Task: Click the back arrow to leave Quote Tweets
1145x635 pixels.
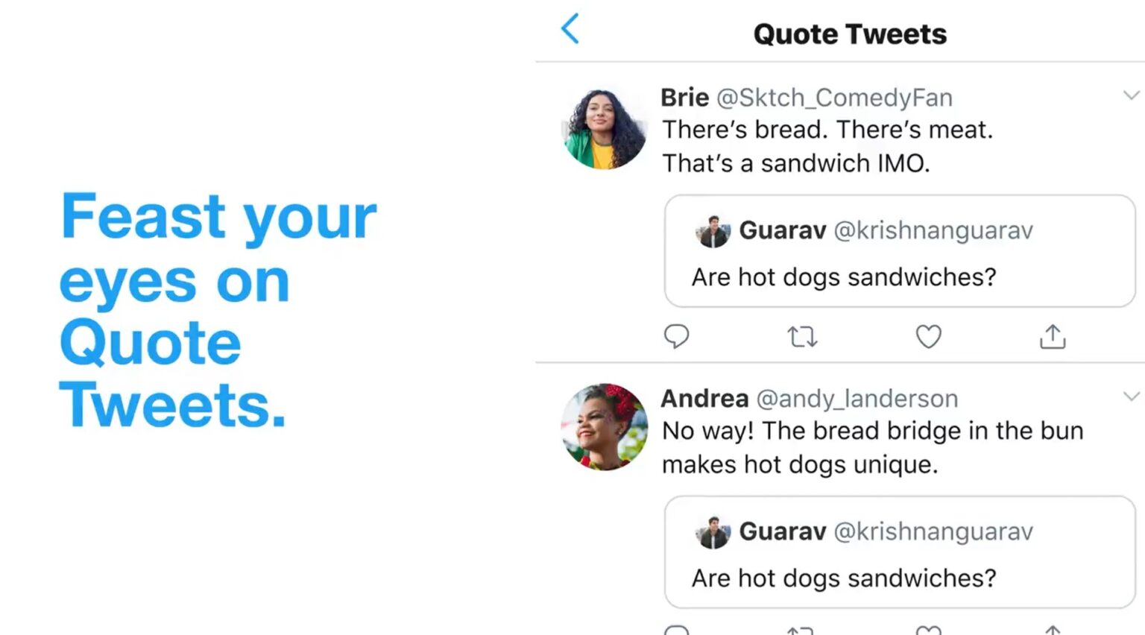Action: pos(570,28)
